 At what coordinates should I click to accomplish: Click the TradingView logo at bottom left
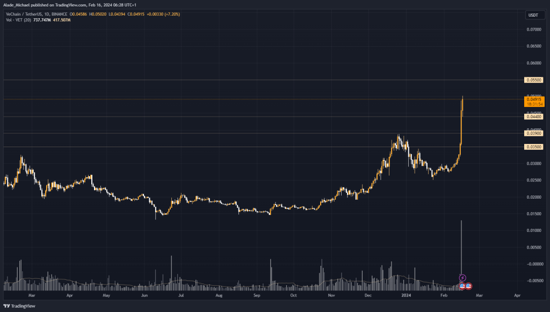(x=19, y=306)
